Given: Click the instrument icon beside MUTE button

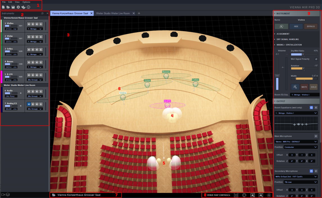Looking at the screenshot, I should pyautogui.click(x=295, y=87).
